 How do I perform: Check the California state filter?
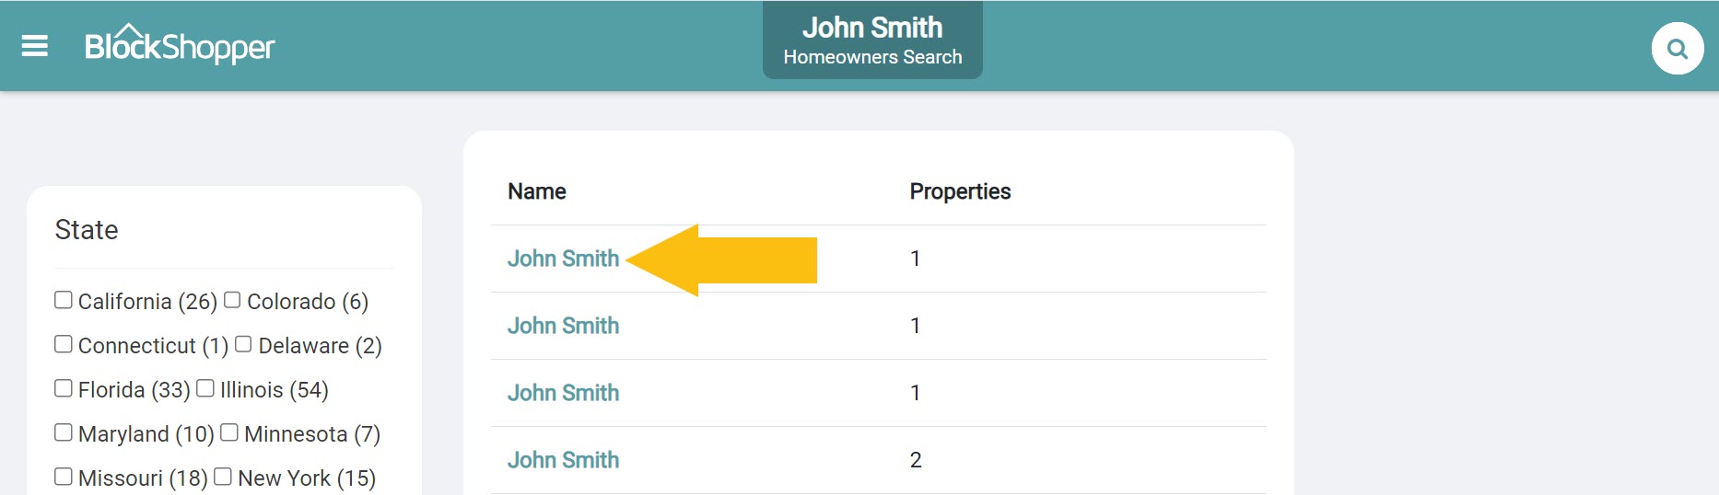(64, 300)
